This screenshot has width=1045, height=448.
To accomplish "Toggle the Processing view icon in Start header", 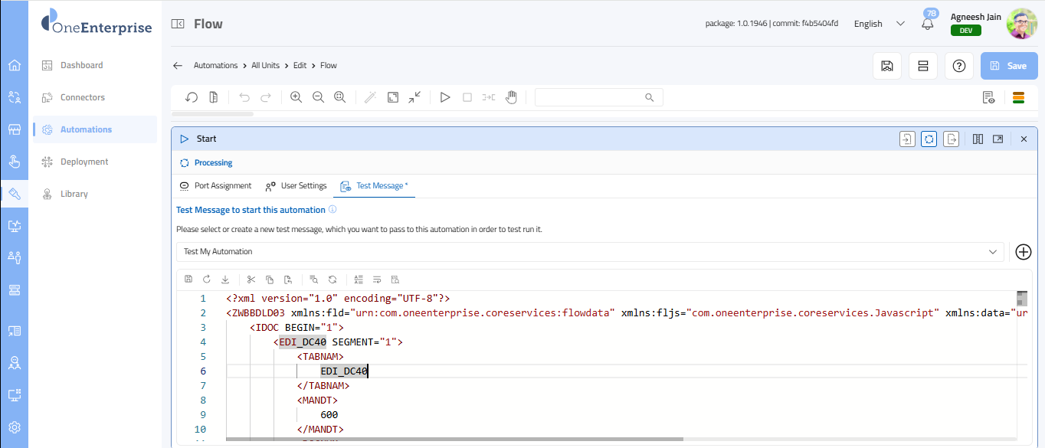I will [x=929, y=139].
